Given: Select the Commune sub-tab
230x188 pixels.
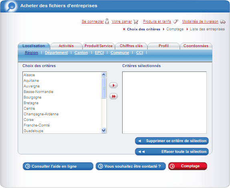Looking at the screenshot, I should [x=120, y=53].
